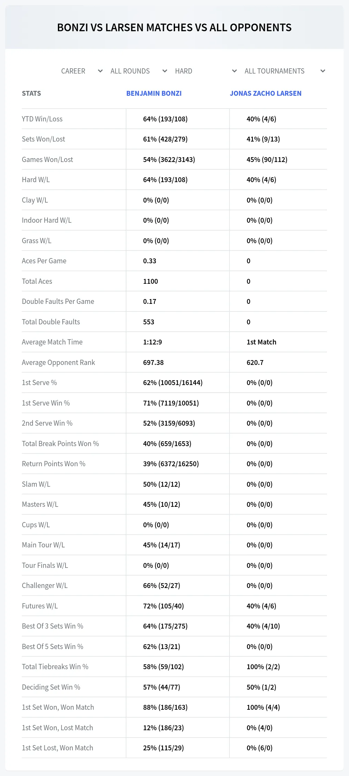Click Bonzi's Total Aces value 1100
The image size is (349, 776).
[x=150, y=281]
